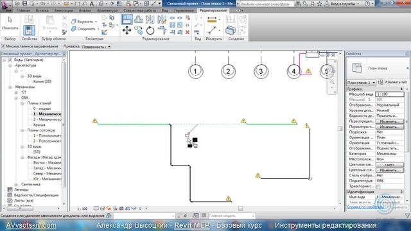Open the Справка по свойствам link
This screenshot has width=411, height=231.
pyautogui.click(x=365, y=207)
